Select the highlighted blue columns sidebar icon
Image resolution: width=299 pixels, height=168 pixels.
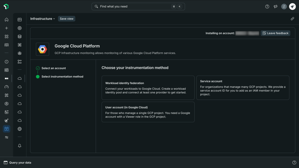pyautogui.click(x=7, y=129)
